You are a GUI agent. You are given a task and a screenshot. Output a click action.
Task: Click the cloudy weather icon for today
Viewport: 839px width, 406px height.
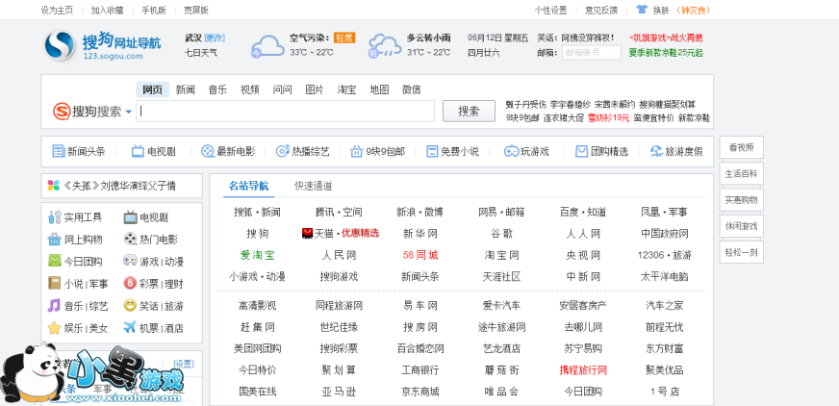point(267,46)
